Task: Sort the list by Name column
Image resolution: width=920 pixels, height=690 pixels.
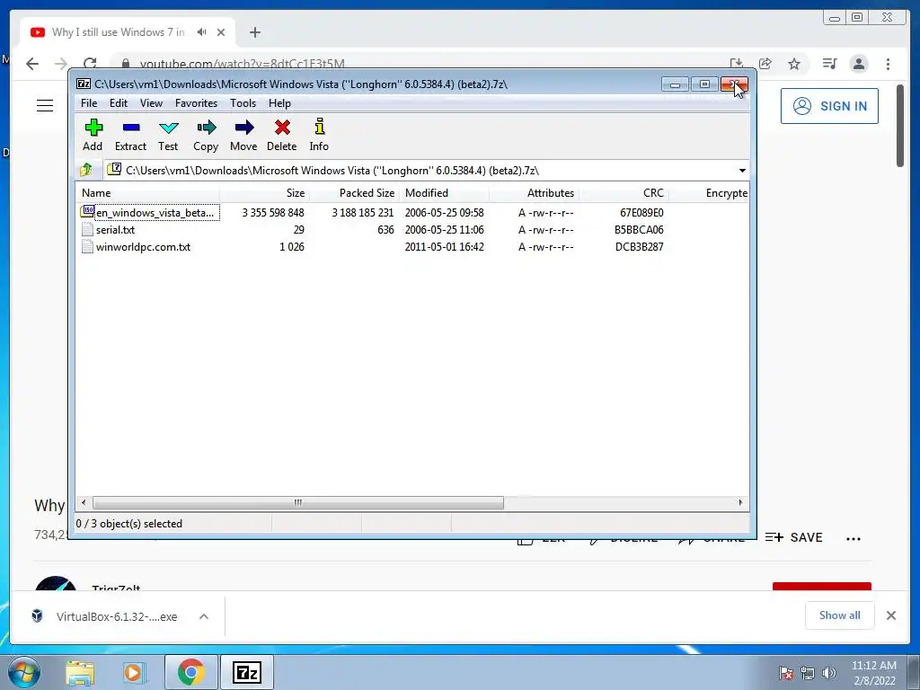Action: point(148,193)
